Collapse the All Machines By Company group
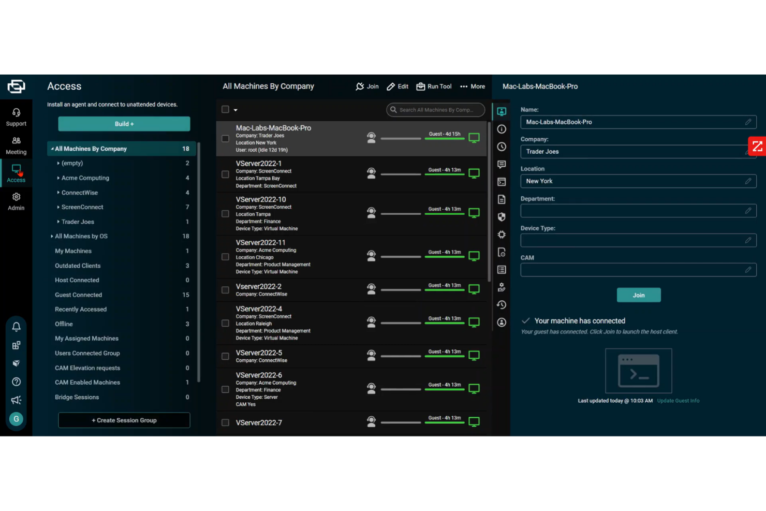The image size is (766, 511). (53, 149)
